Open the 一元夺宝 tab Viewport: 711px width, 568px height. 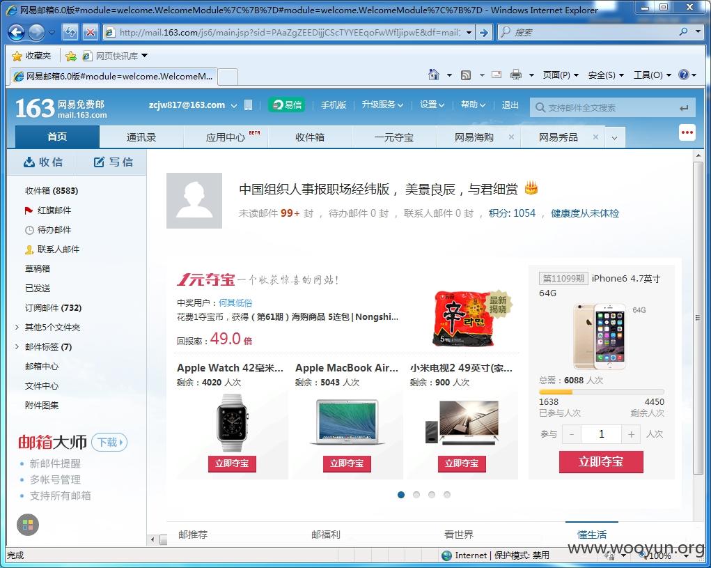(394, 137)
